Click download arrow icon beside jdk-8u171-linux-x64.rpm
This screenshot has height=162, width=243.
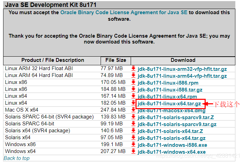coord(133,96)
